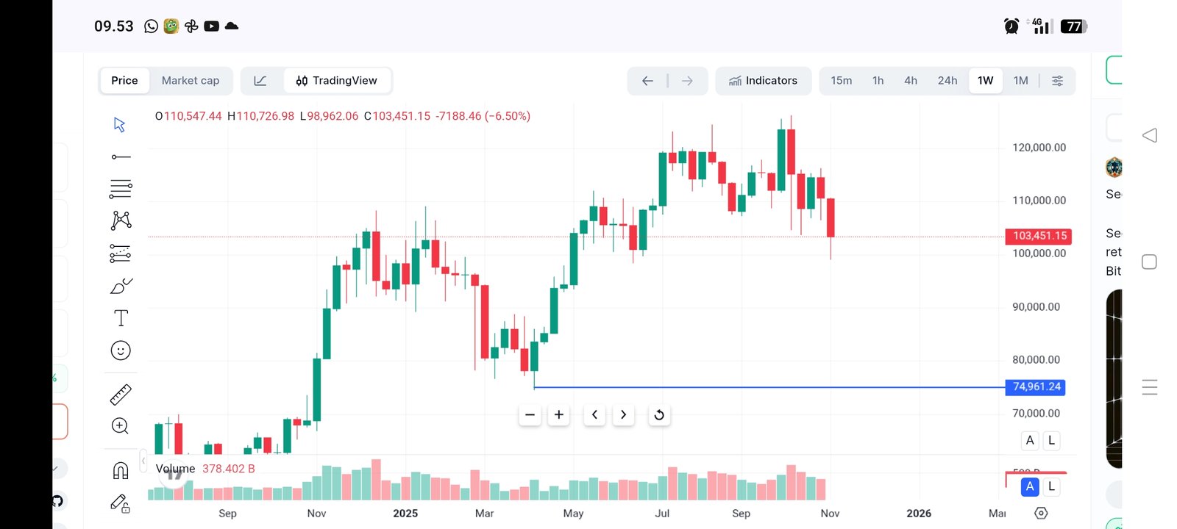Select the trend line drawing tool
1177x529 pixels.
point(121,156)
